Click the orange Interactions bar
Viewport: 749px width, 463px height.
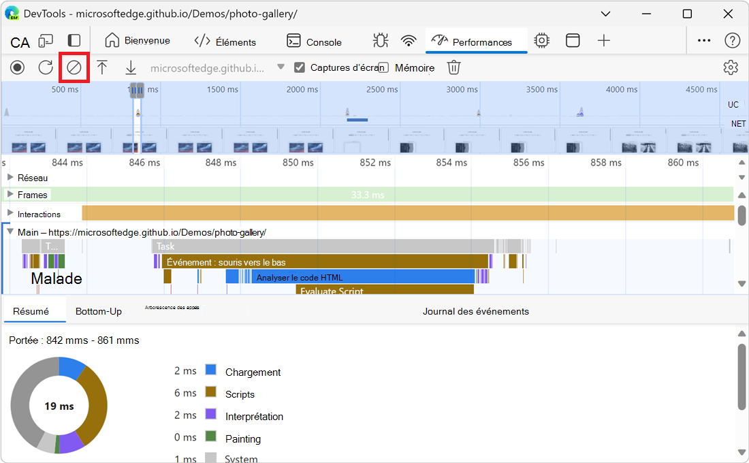(408, 213)
